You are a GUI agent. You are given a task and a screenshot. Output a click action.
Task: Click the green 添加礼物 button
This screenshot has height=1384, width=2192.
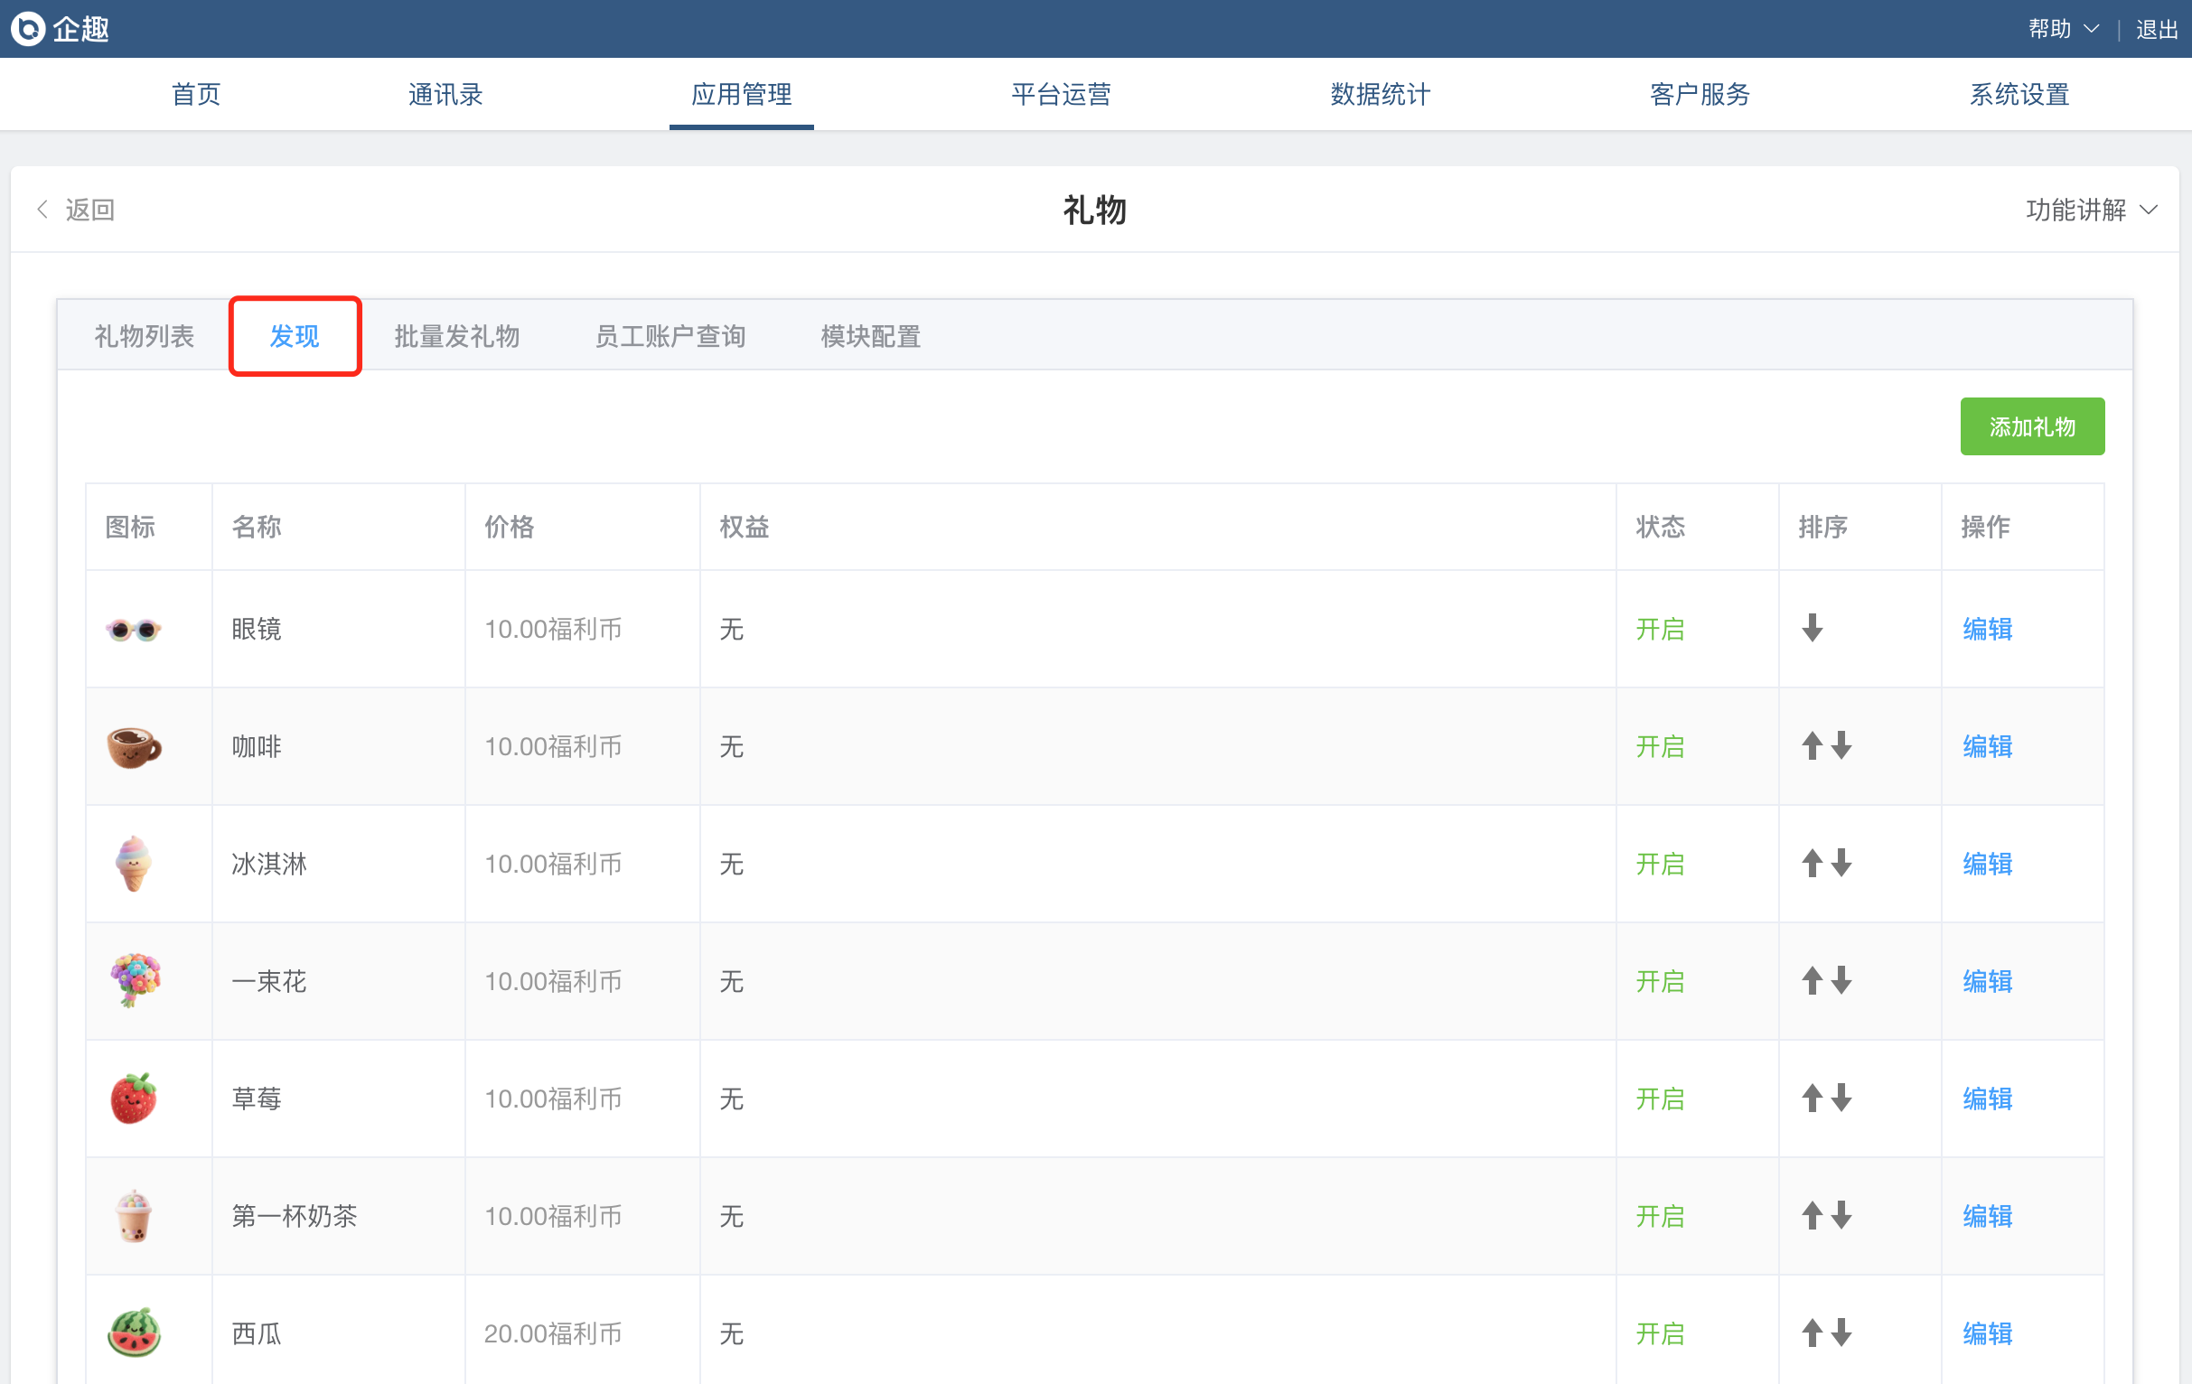tap(2031, 425)
